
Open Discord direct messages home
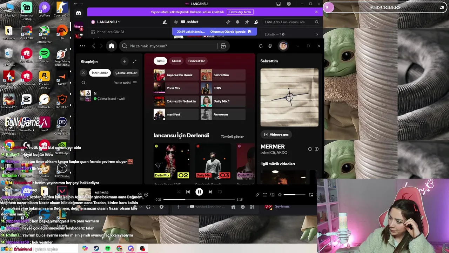pos(79,13)
